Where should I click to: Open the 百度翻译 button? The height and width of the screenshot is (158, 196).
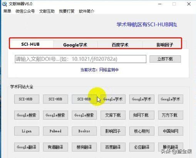tap(113, 147)
